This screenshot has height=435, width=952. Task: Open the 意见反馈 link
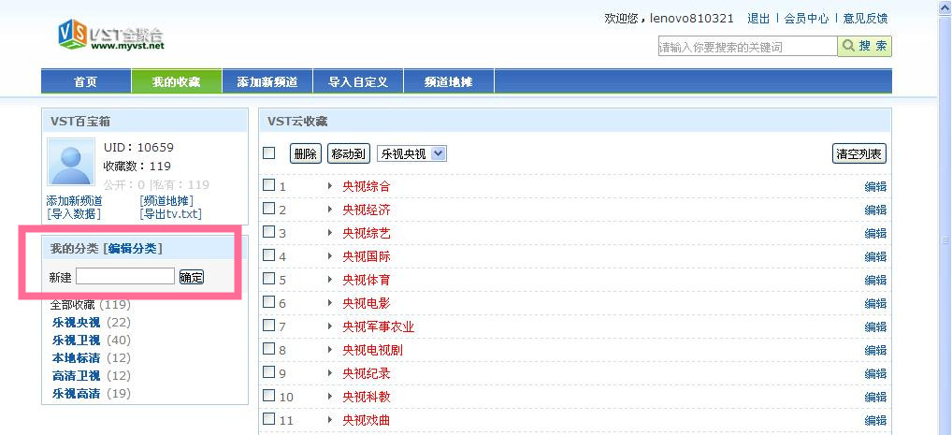click(x=865, y=18)
